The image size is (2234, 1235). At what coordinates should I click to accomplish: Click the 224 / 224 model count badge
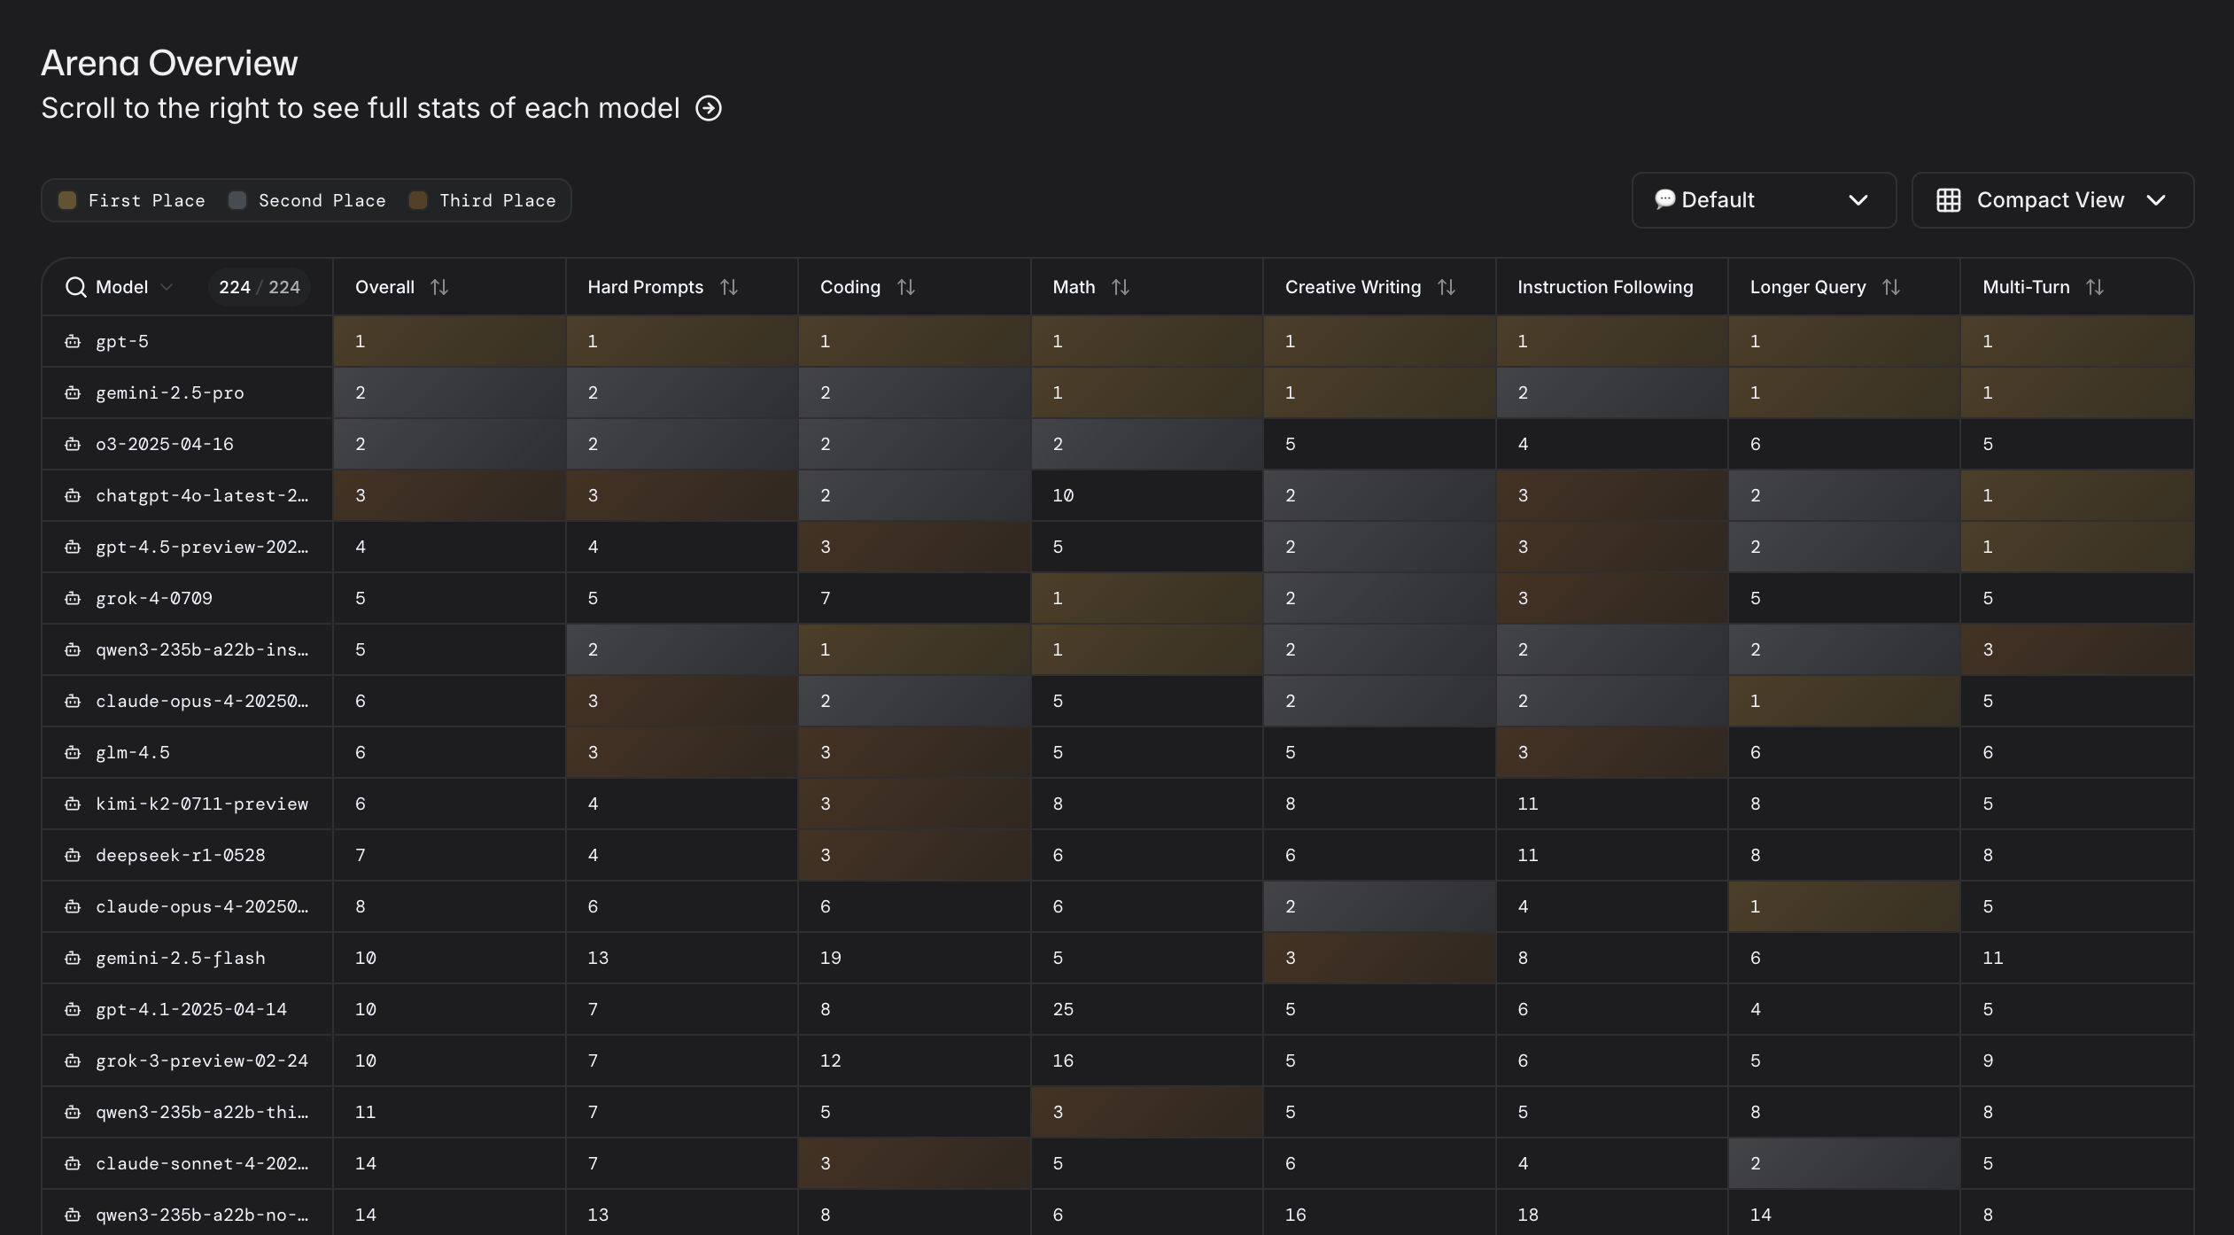[x=259, y=287]
